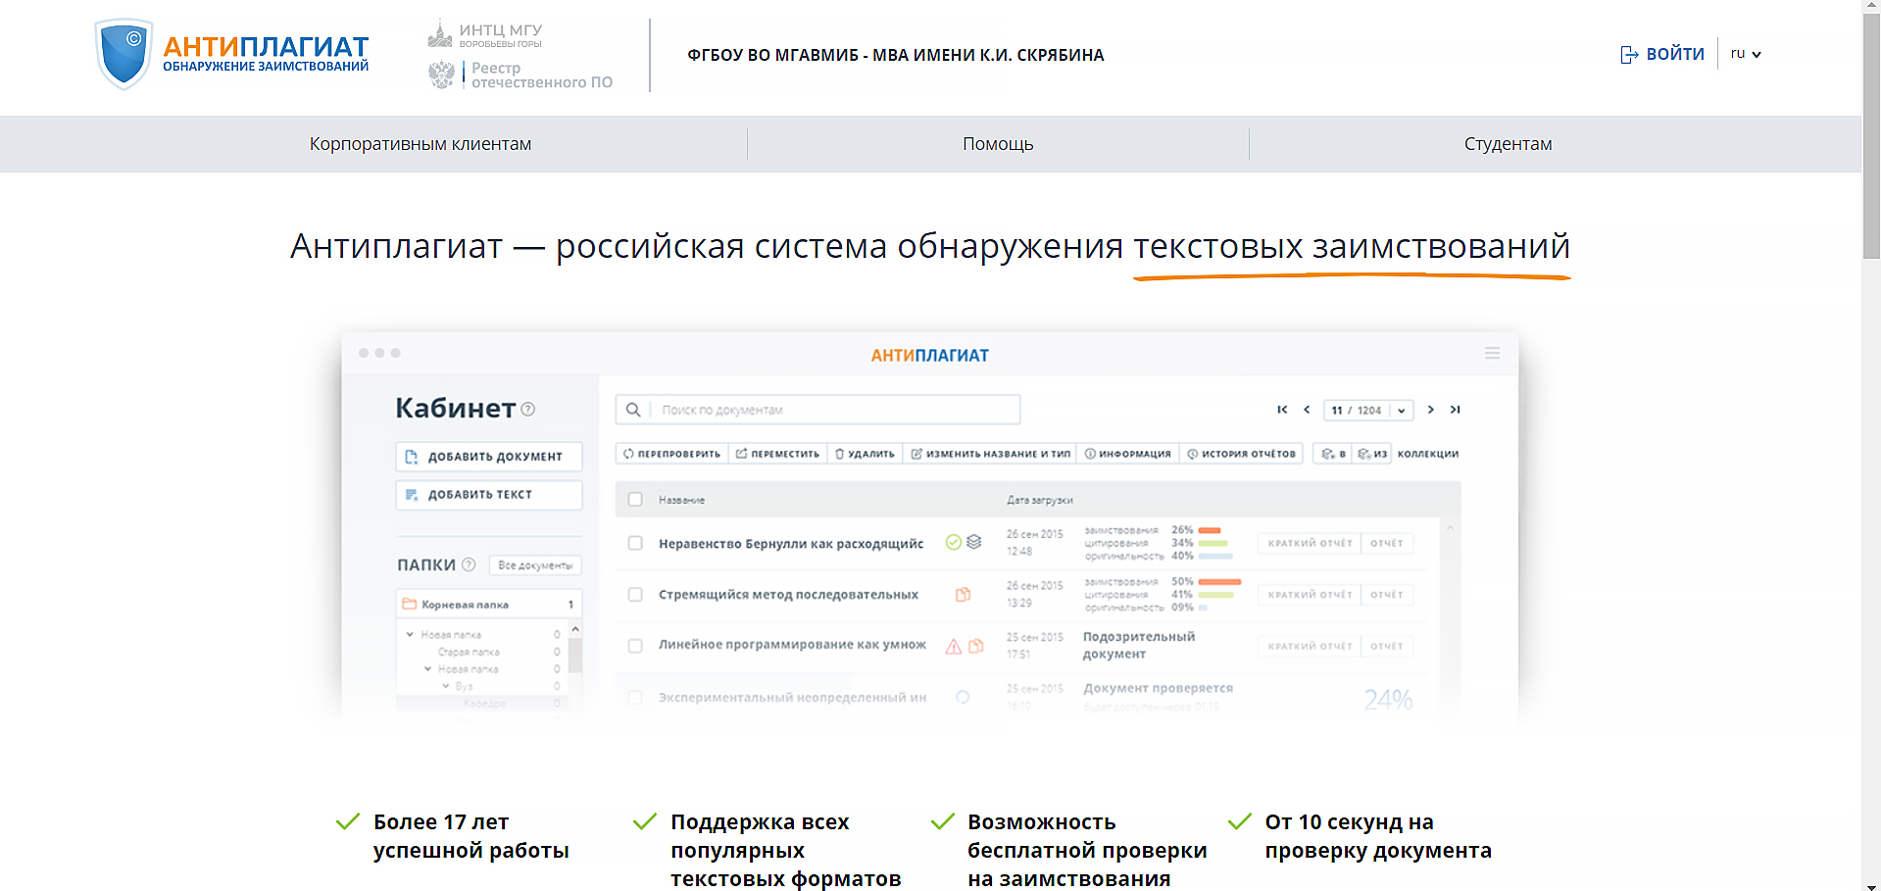
Task: Click the Название column header
Action: point(681,500)
